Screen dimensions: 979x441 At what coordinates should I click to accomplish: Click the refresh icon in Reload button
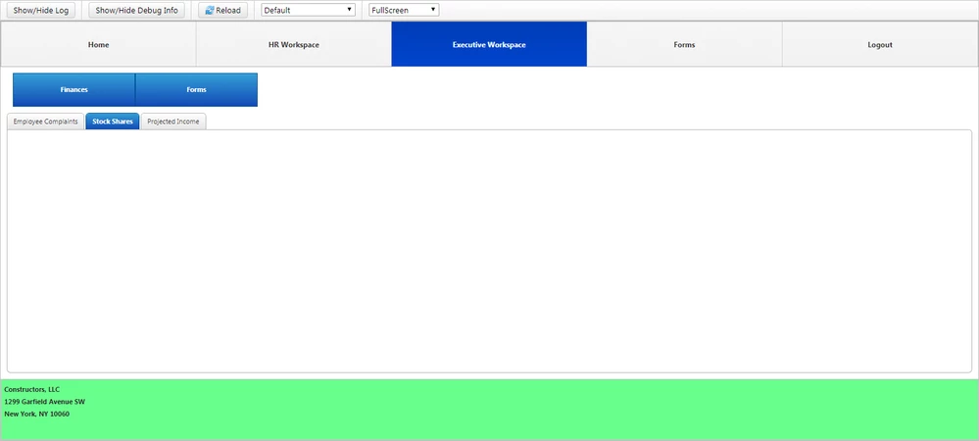click(x=209, y=11)
